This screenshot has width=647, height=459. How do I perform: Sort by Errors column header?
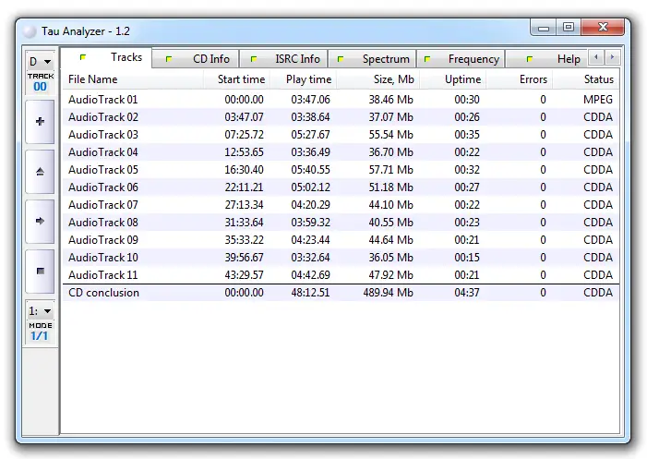[x=519, y=79]
